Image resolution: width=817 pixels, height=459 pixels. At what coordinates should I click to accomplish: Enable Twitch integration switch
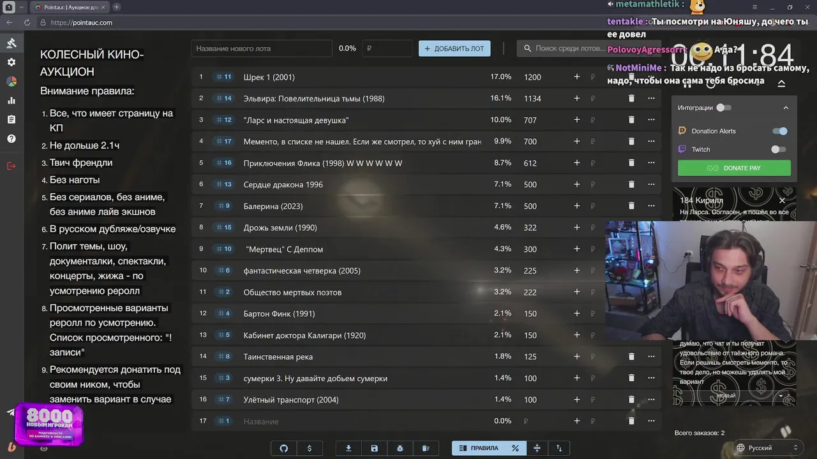click(778, 149)
